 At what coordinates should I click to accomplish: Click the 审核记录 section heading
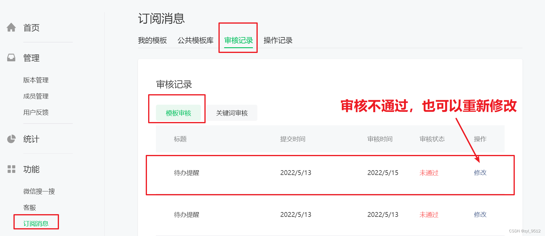point(174,84)
